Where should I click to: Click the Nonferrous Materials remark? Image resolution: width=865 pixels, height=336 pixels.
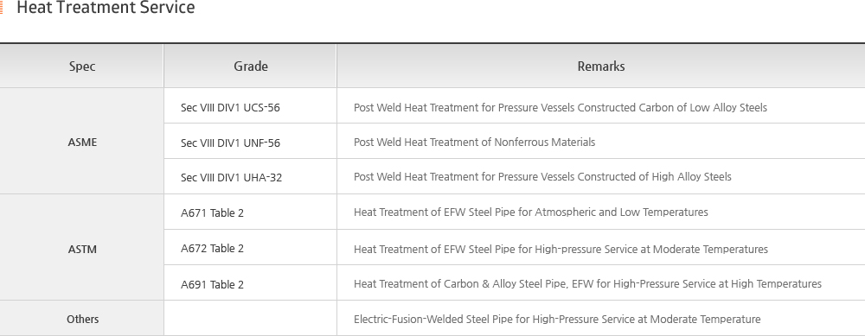[474, 143]
